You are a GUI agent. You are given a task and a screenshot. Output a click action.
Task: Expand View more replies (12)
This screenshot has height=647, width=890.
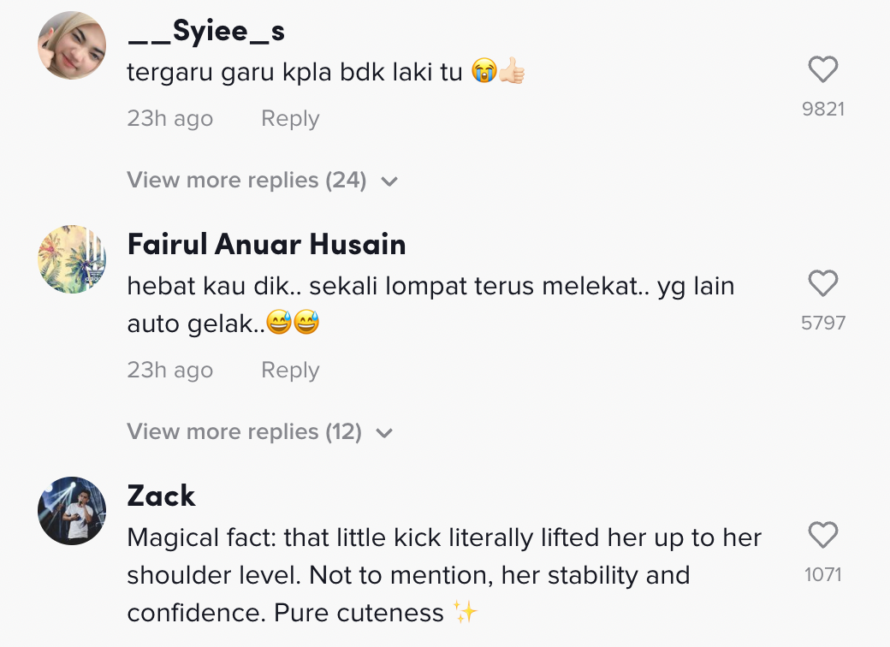click(x=258, y=432)
